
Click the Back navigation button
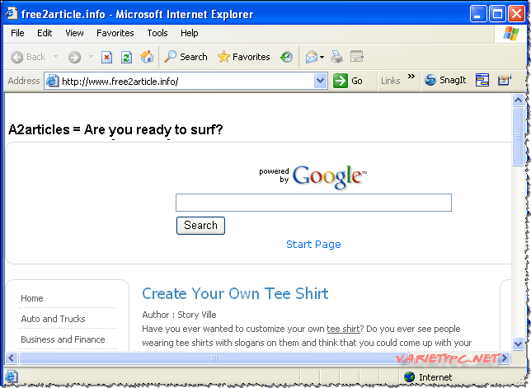[x=28, y=57]
